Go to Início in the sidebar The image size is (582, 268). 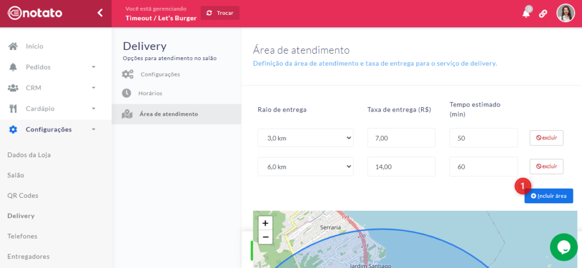34,46
